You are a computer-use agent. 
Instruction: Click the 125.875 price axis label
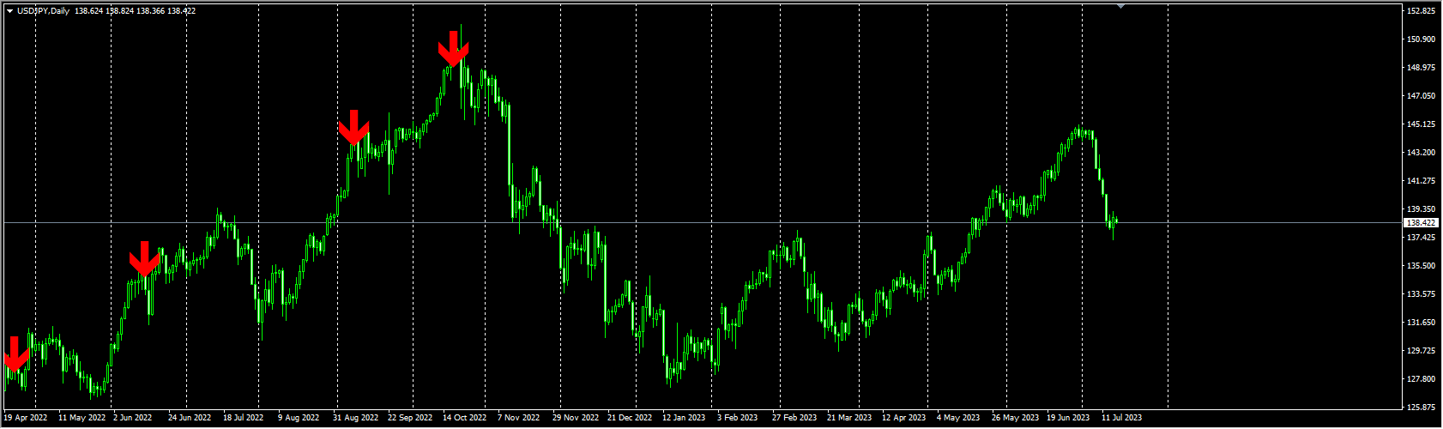1422,407
